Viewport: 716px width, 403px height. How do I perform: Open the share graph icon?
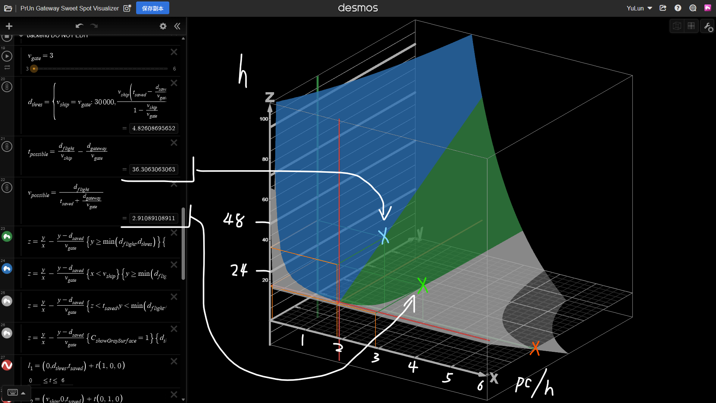click(663, 8)
